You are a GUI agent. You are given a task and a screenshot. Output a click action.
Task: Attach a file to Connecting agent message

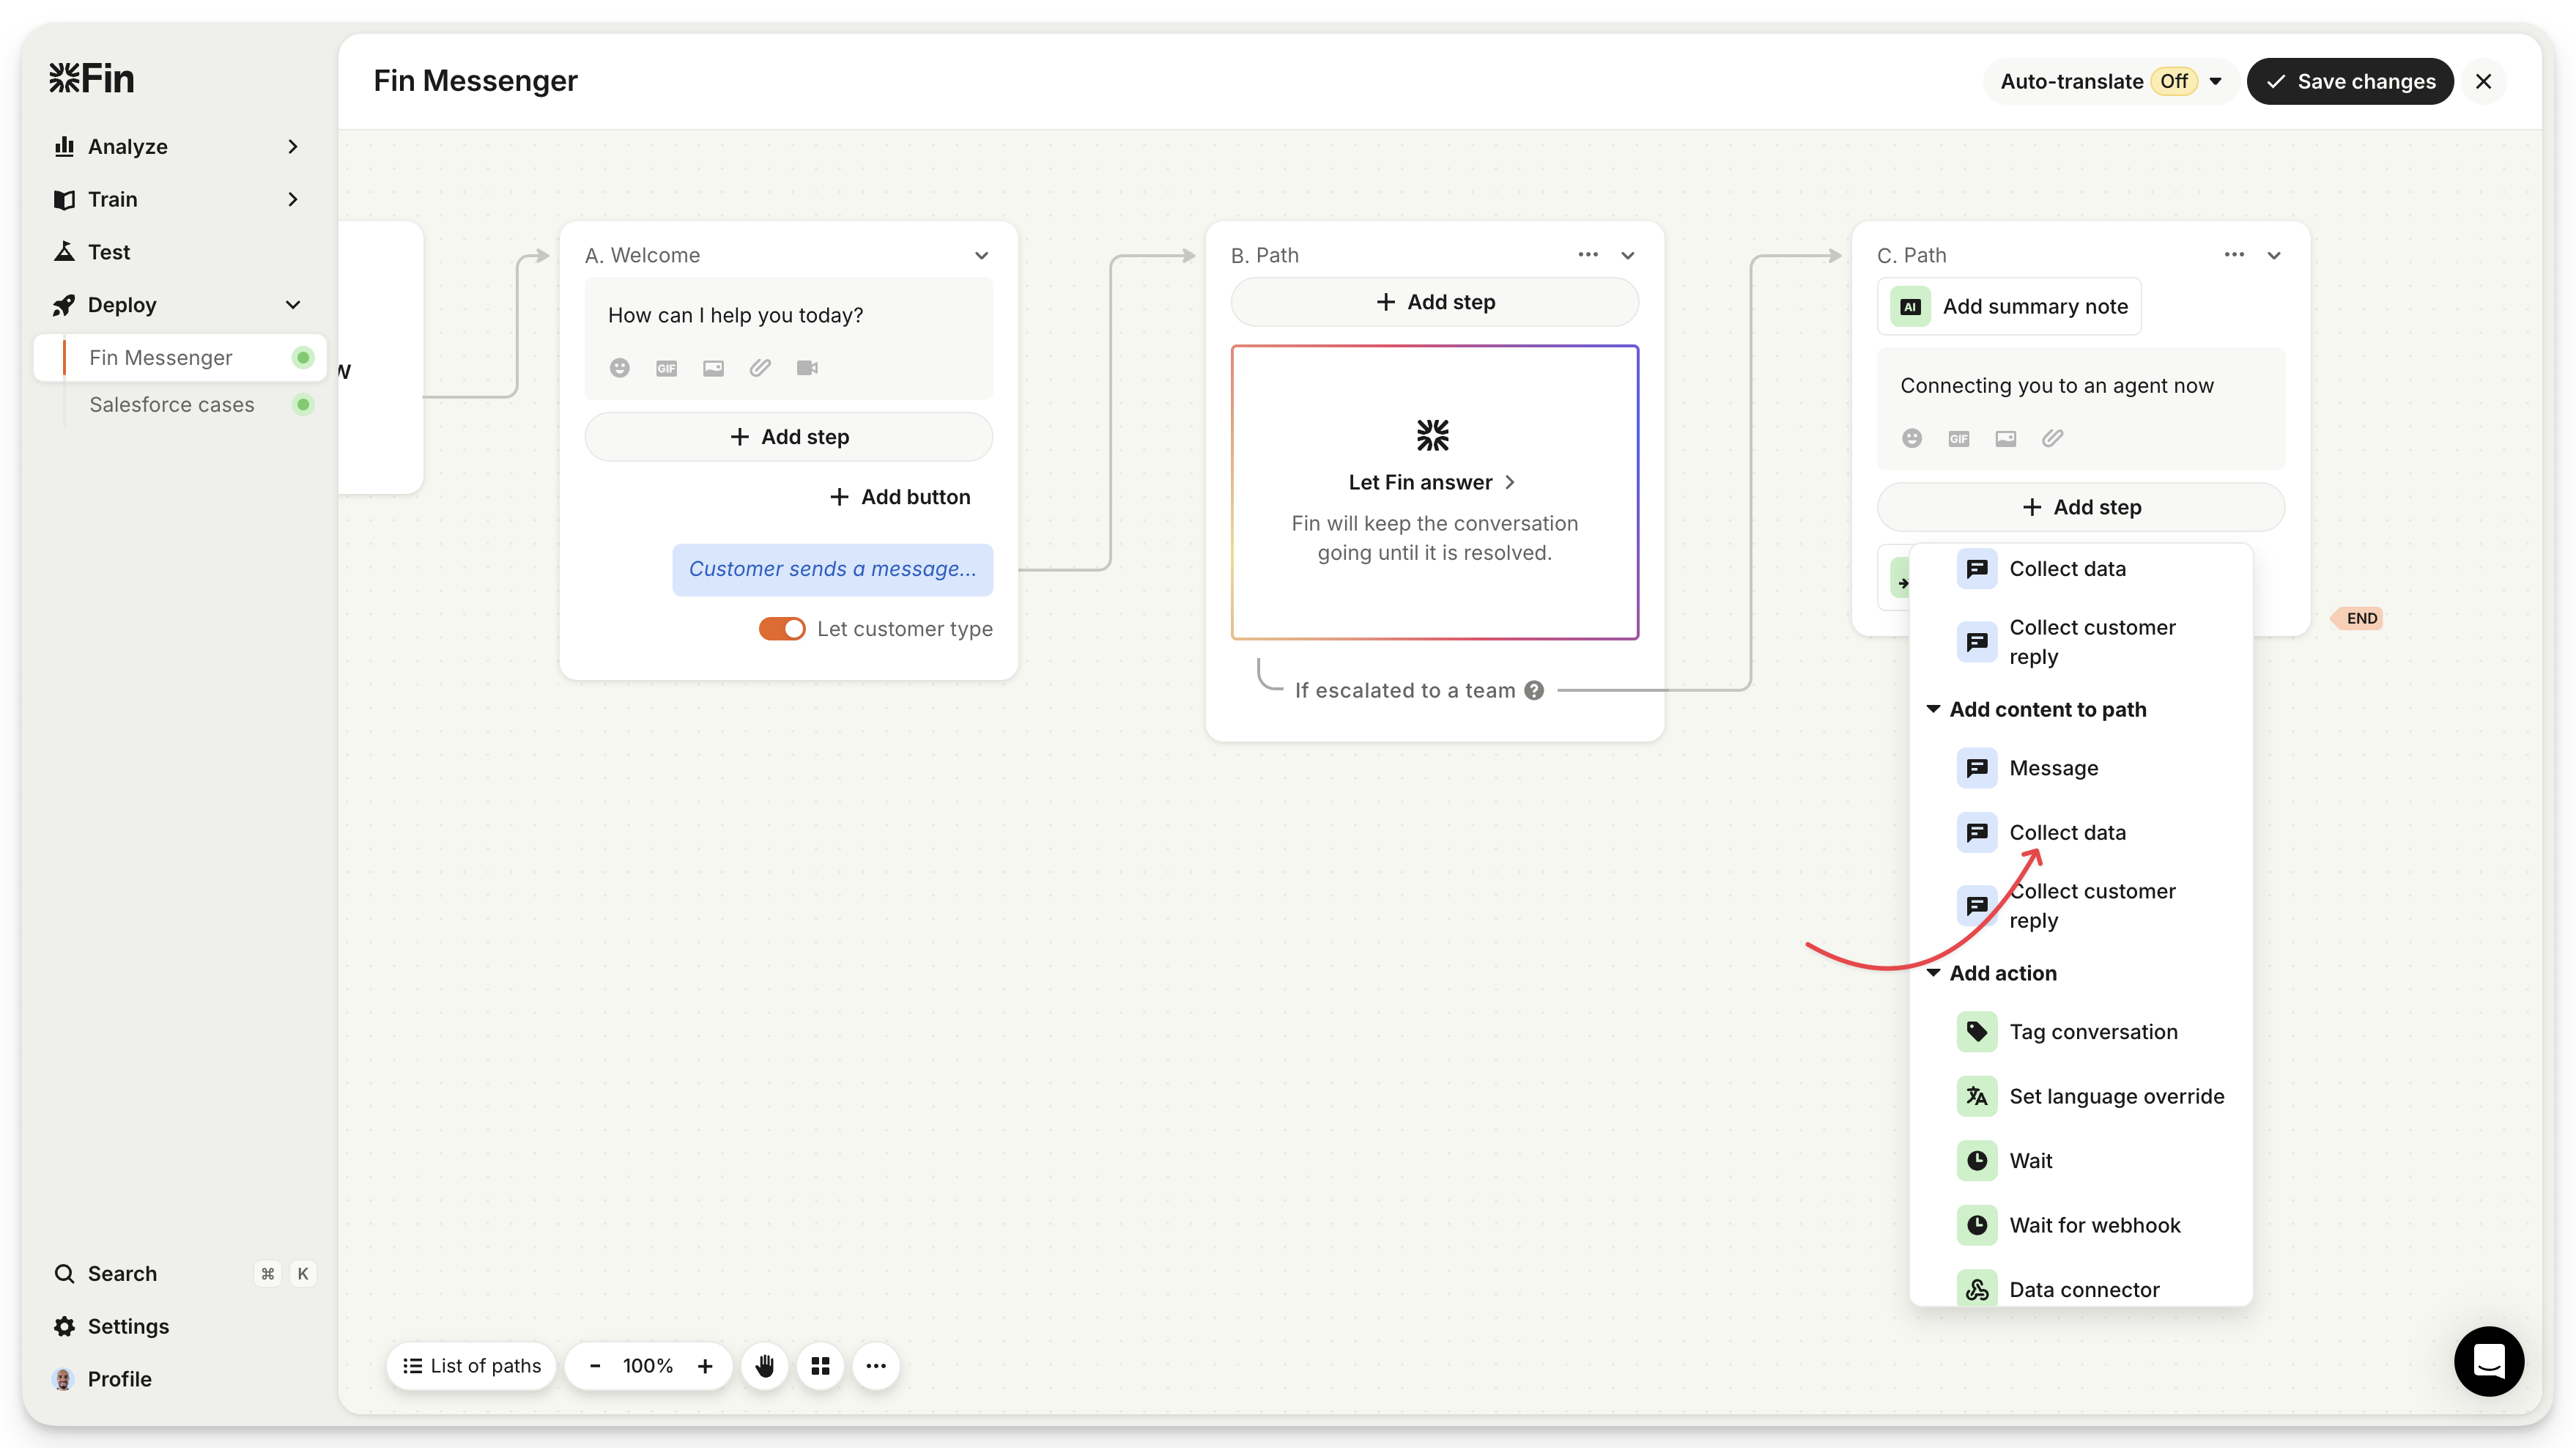tap(2052, 438)
